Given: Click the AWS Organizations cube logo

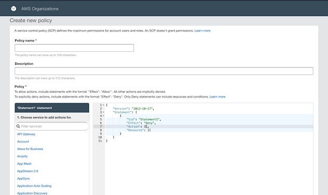Looking at the screenshot, I should (14, 9).
